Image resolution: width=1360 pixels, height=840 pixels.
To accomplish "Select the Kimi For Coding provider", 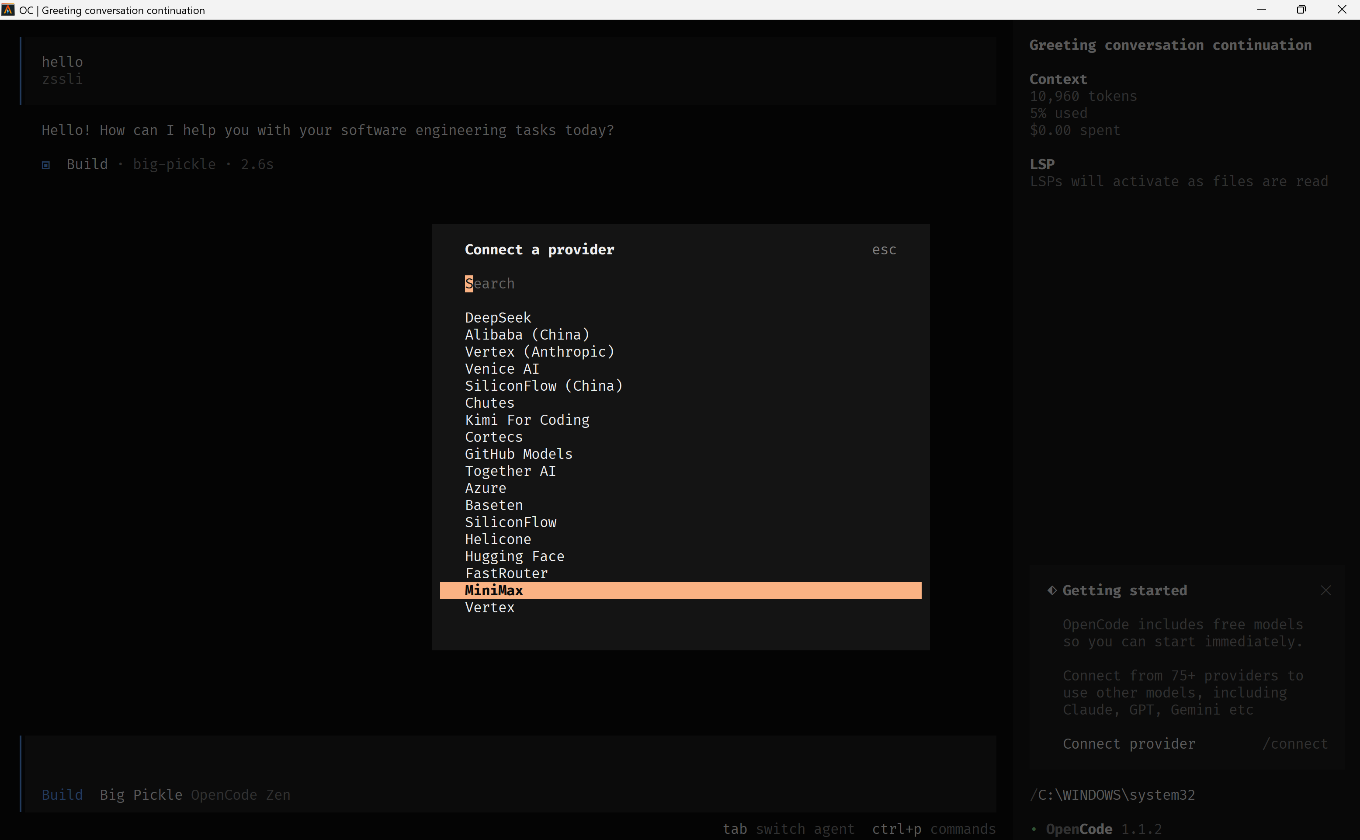I will pyautogui.click(x=527, y=420).
